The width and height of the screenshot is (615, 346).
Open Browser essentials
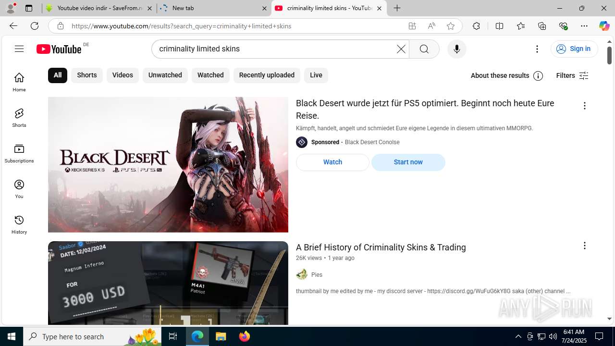pyautogui.click(x=563, y=26)
